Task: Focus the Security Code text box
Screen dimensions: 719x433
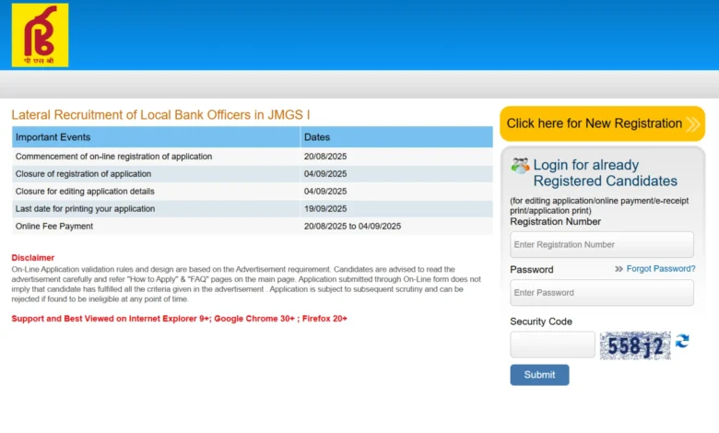Action: [552, 345]
